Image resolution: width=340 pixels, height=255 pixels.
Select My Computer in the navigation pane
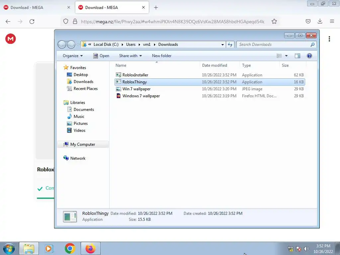click(83, 144)
